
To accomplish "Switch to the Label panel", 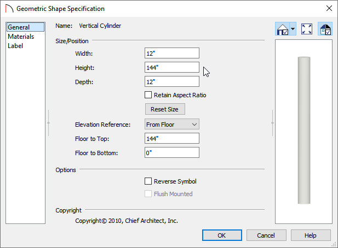I will [15, 46].
